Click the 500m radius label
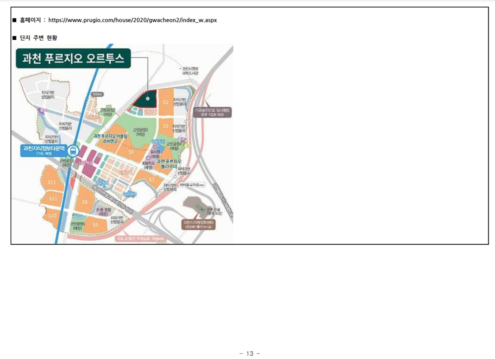Image resolution: width=495 pixels, height=359 pixels. (x=97, y=94)
